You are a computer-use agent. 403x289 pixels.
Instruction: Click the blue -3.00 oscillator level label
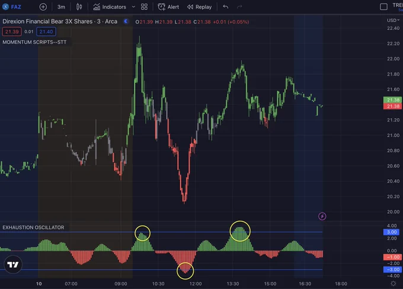[x=392, y=269]
